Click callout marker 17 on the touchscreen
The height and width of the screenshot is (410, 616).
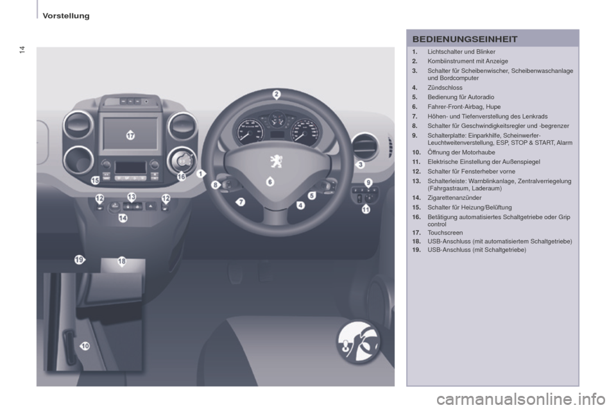(130, 136)
